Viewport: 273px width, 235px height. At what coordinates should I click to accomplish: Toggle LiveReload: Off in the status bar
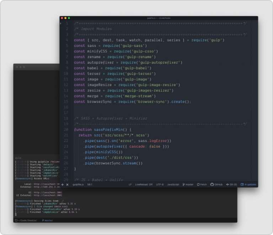[144, 185]
